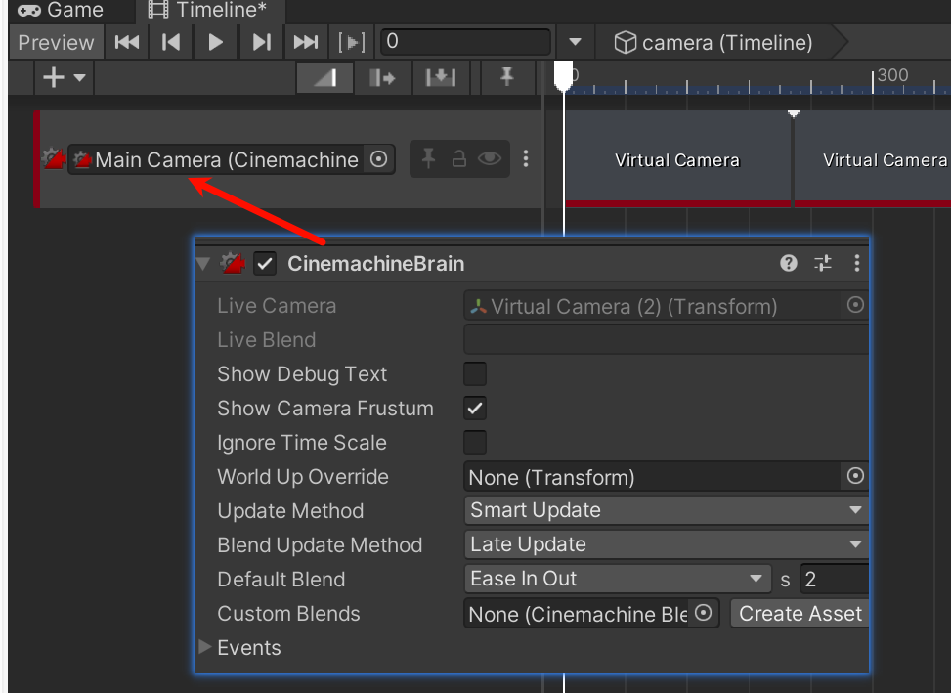Uncheck Show Camera Frustum

475,408
